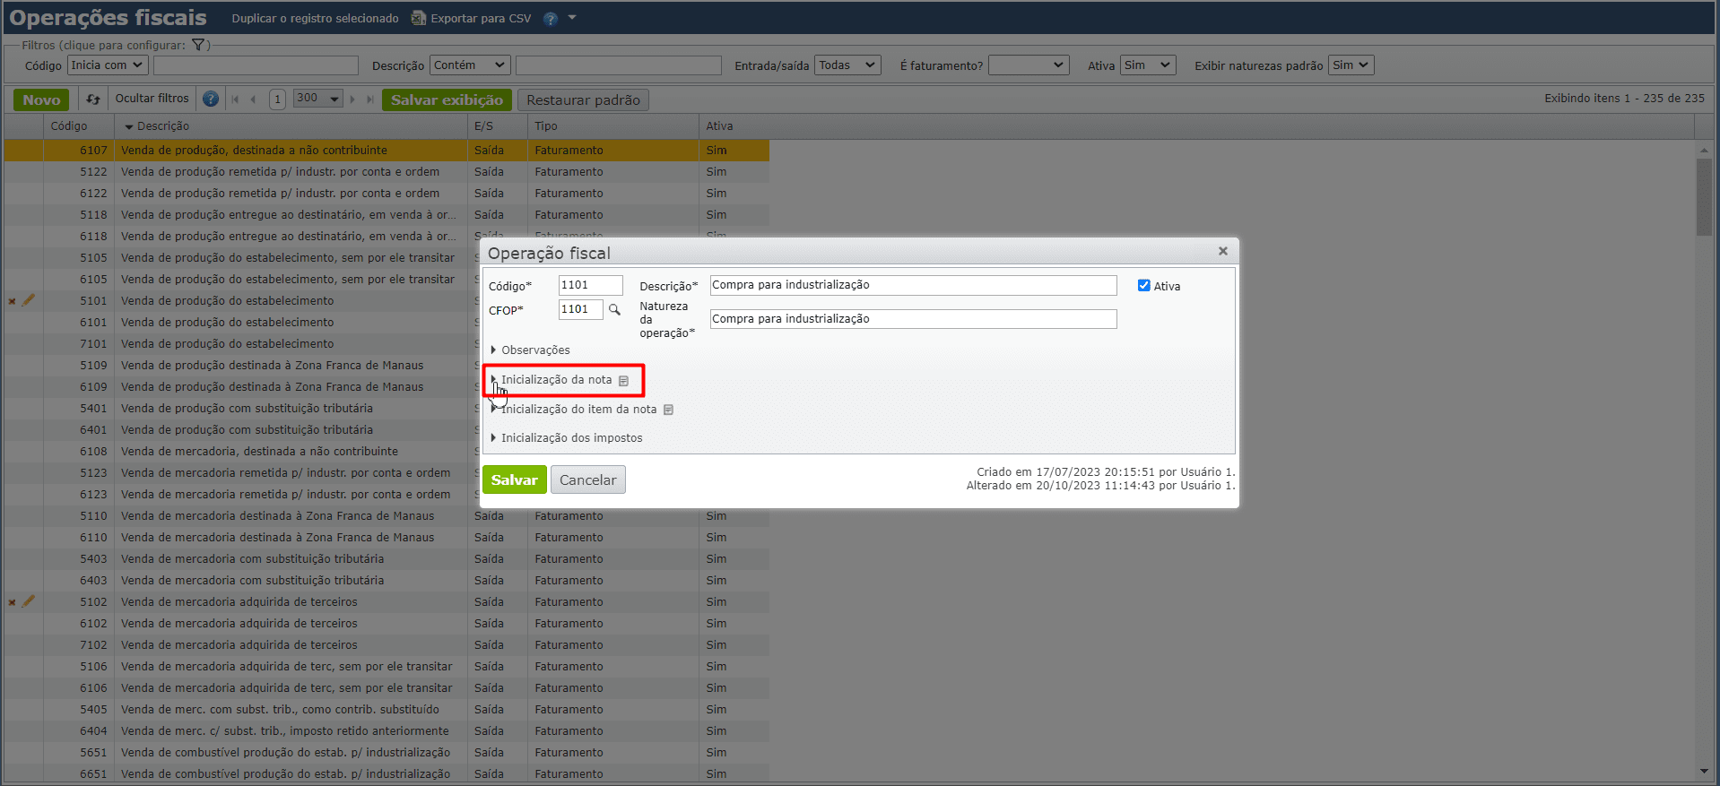Image resolution: width=1720 pixels, height=786 pixels.
Task: Select the row with code 6651
Action: [x=387, y=774]
